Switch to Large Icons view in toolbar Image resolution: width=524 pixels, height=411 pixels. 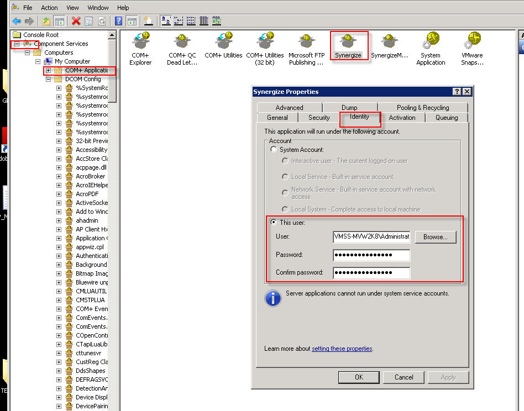166,21
